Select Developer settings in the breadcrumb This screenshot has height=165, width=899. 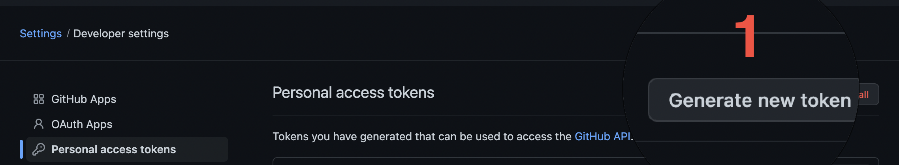point(121,33)
